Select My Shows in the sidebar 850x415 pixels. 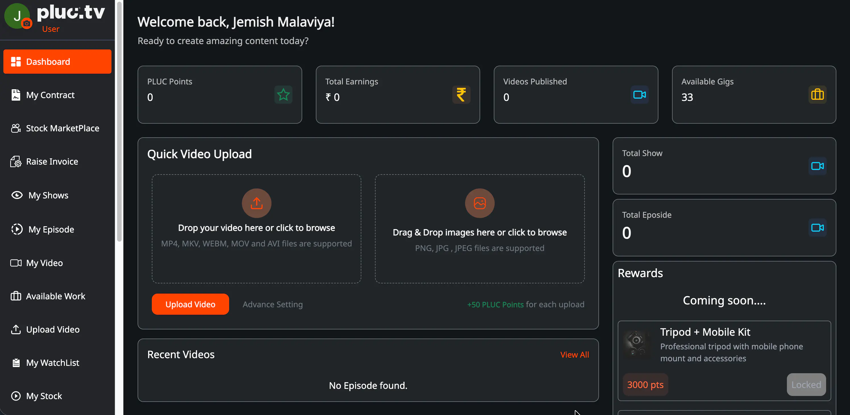click(x=48, y=195)
